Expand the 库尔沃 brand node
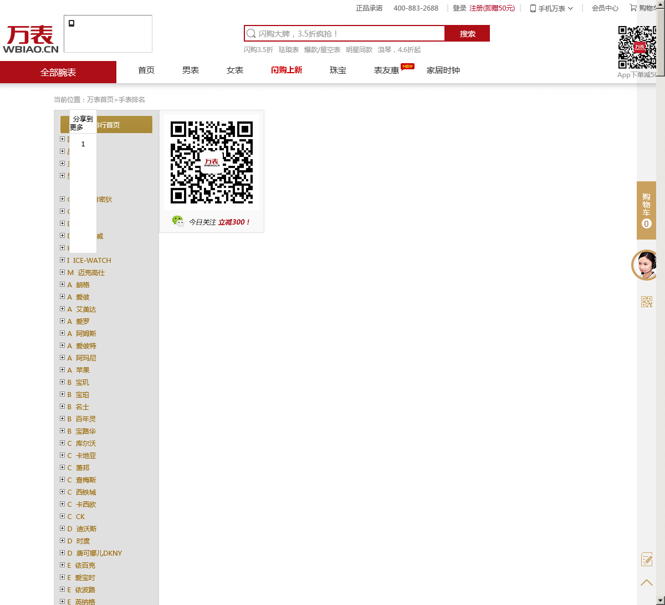This screenshot has width=665, height=605. [x=63, y=443]
